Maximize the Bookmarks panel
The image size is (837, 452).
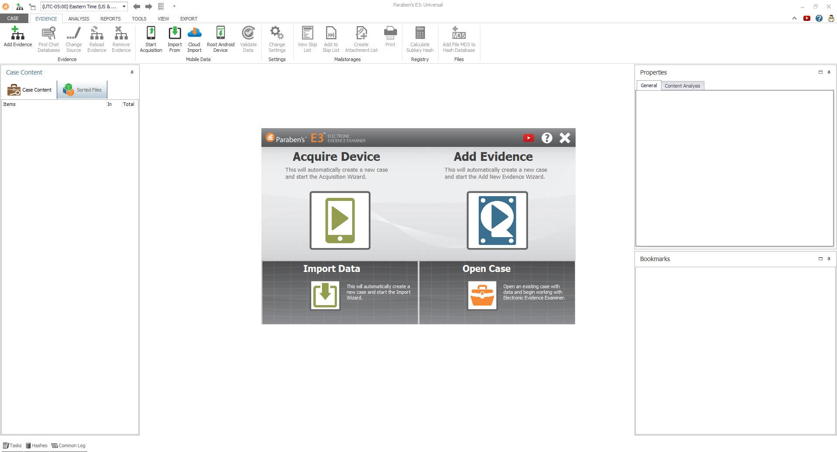820,259
